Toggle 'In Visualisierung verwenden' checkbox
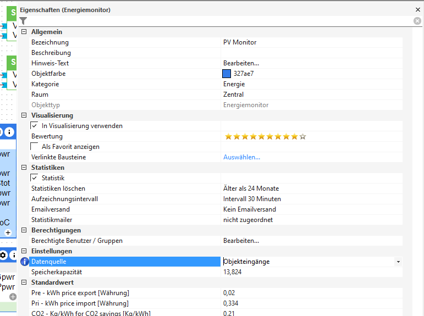This screenshot has width=424, height=316. [x=35, y=126]
